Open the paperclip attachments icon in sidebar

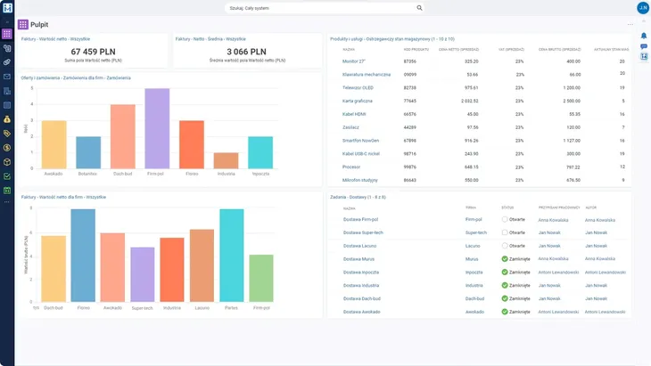[7, 62]
